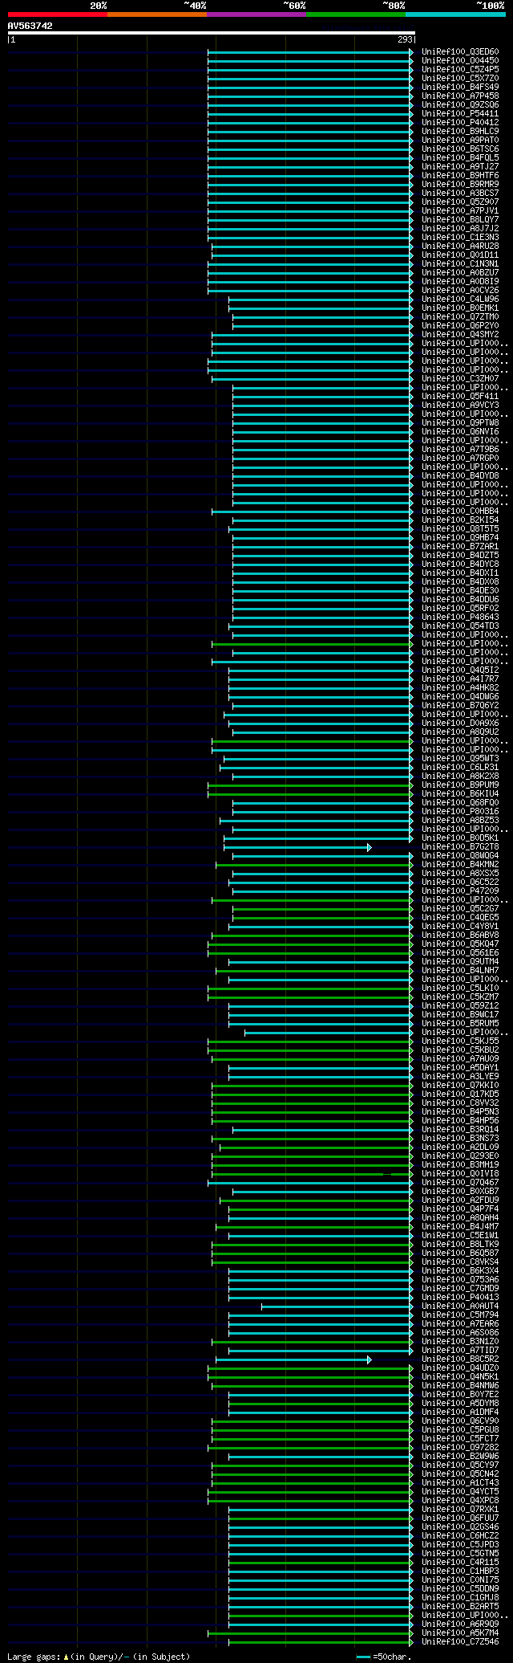
Task: Select hit label UniRef100_B7ZAR1
Action: pos(460,547)
